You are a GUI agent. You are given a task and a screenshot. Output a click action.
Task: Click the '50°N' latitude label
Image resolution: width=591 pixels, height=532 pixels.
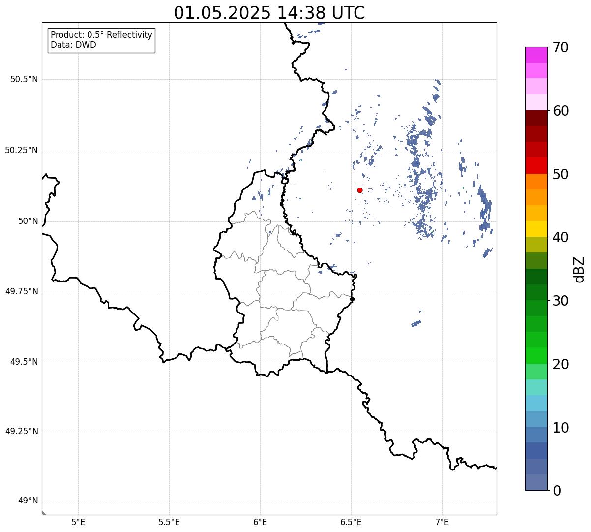[28, 221]
